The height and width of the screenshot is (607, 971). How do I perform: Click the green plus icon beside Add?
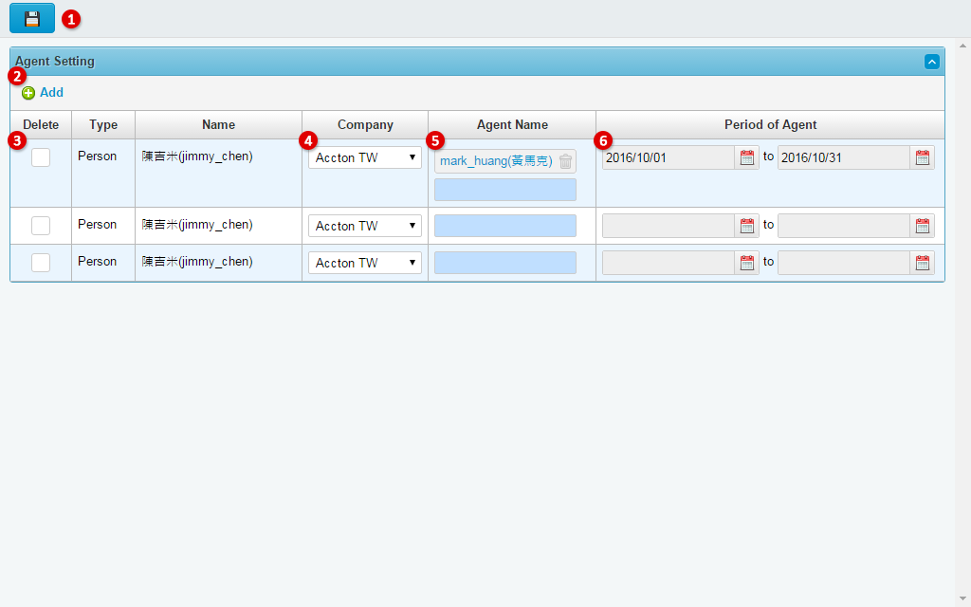pos(27,92)
